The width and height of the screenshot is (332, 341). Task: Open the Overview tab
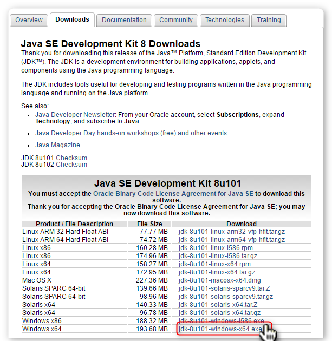pyautogui.click(x=29, y=20)
